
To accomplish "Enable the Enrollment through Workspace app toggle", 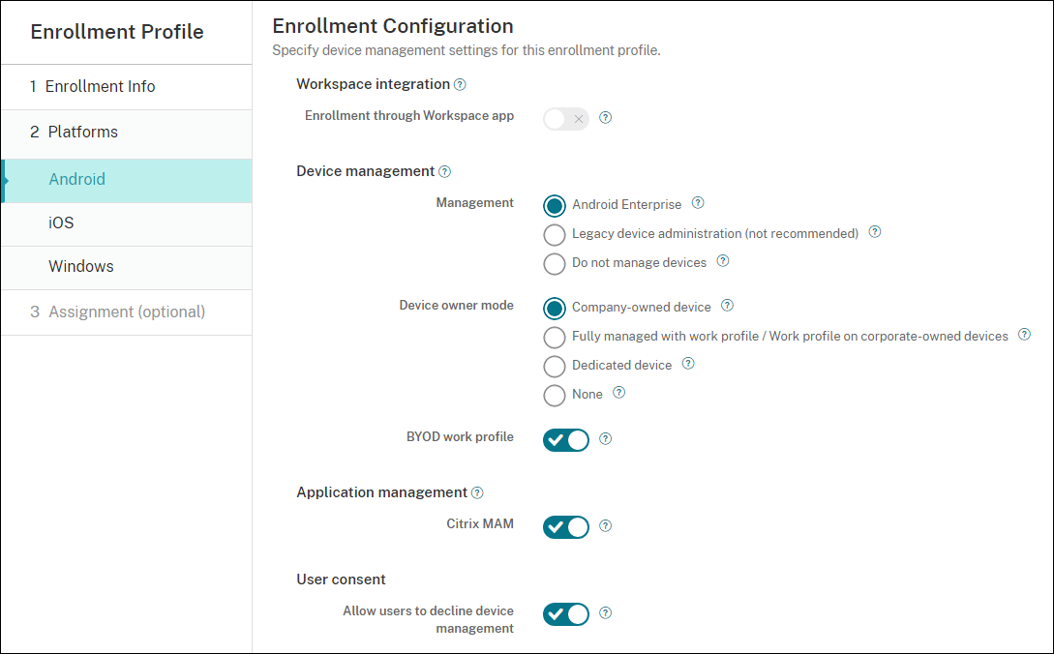I will [565, 118].
